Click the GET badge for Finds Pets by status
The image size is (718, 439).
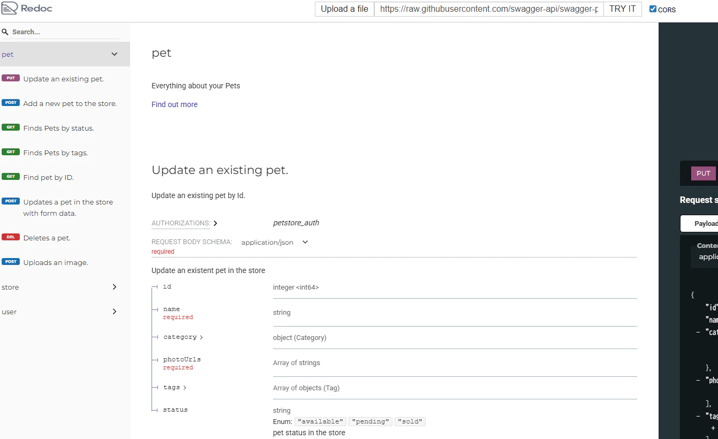click(x=11, y=127)
